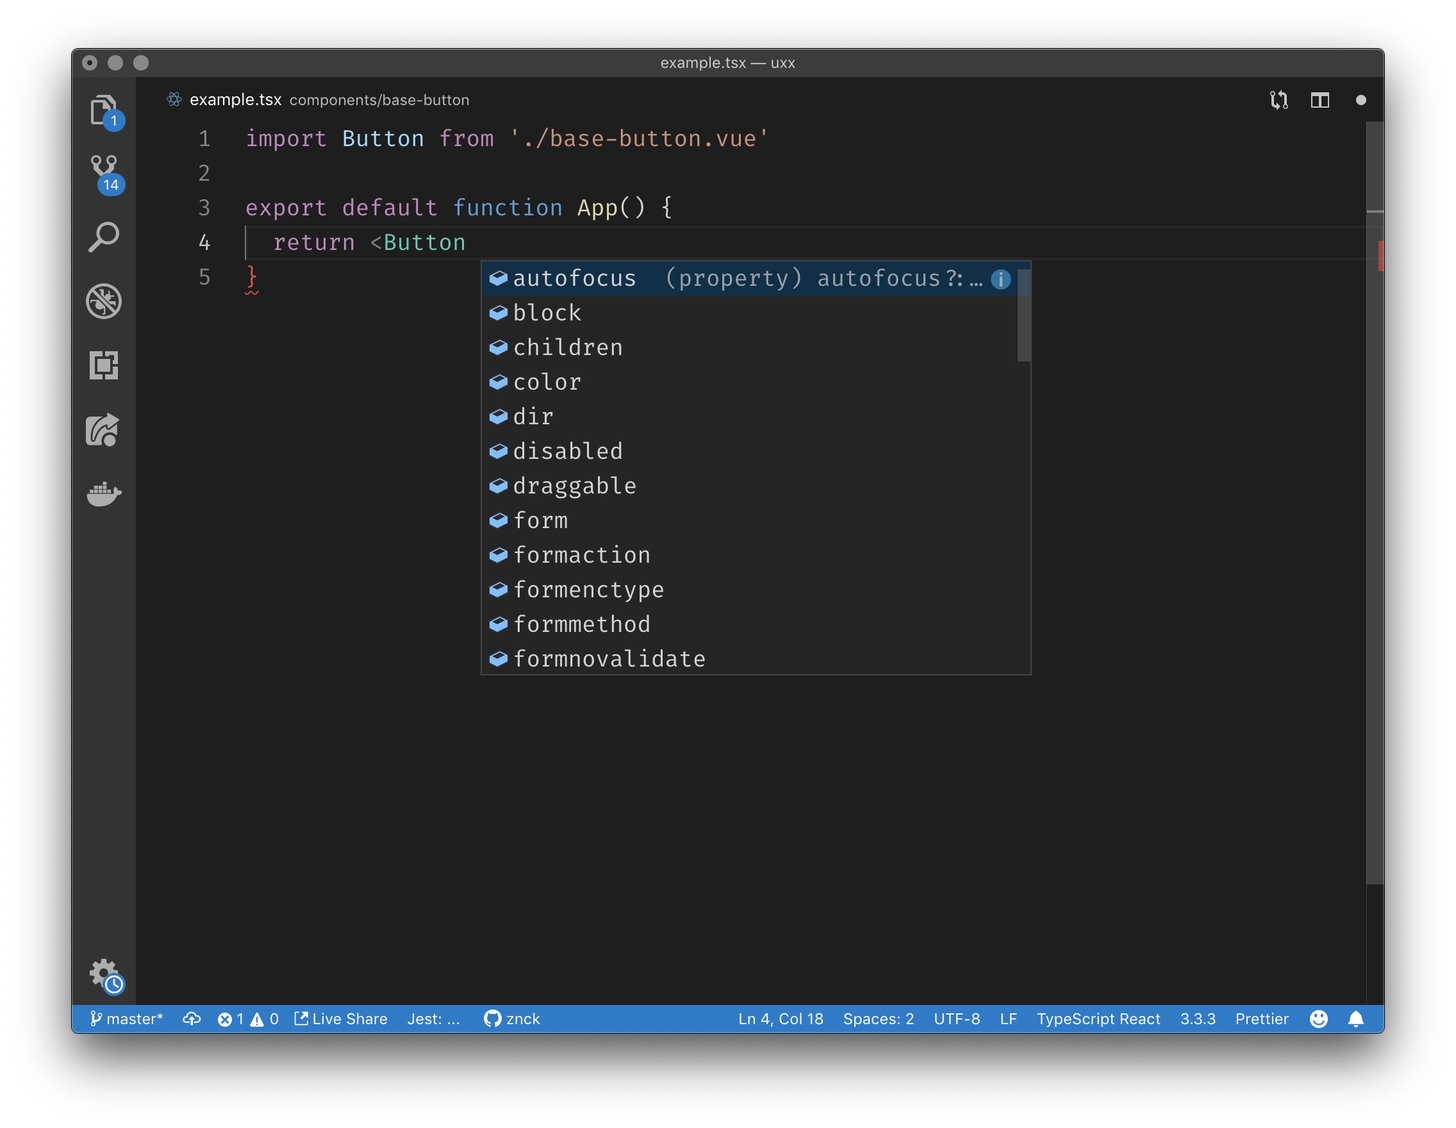Open the Live Share sidebar (share arrow icon)

pos(104,430)
